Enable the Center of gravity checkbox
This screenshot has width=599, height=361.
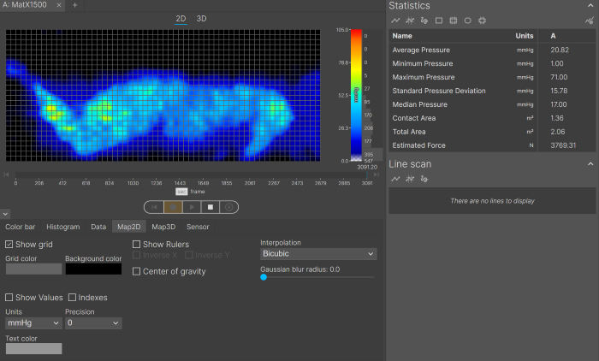click(136, 271)
